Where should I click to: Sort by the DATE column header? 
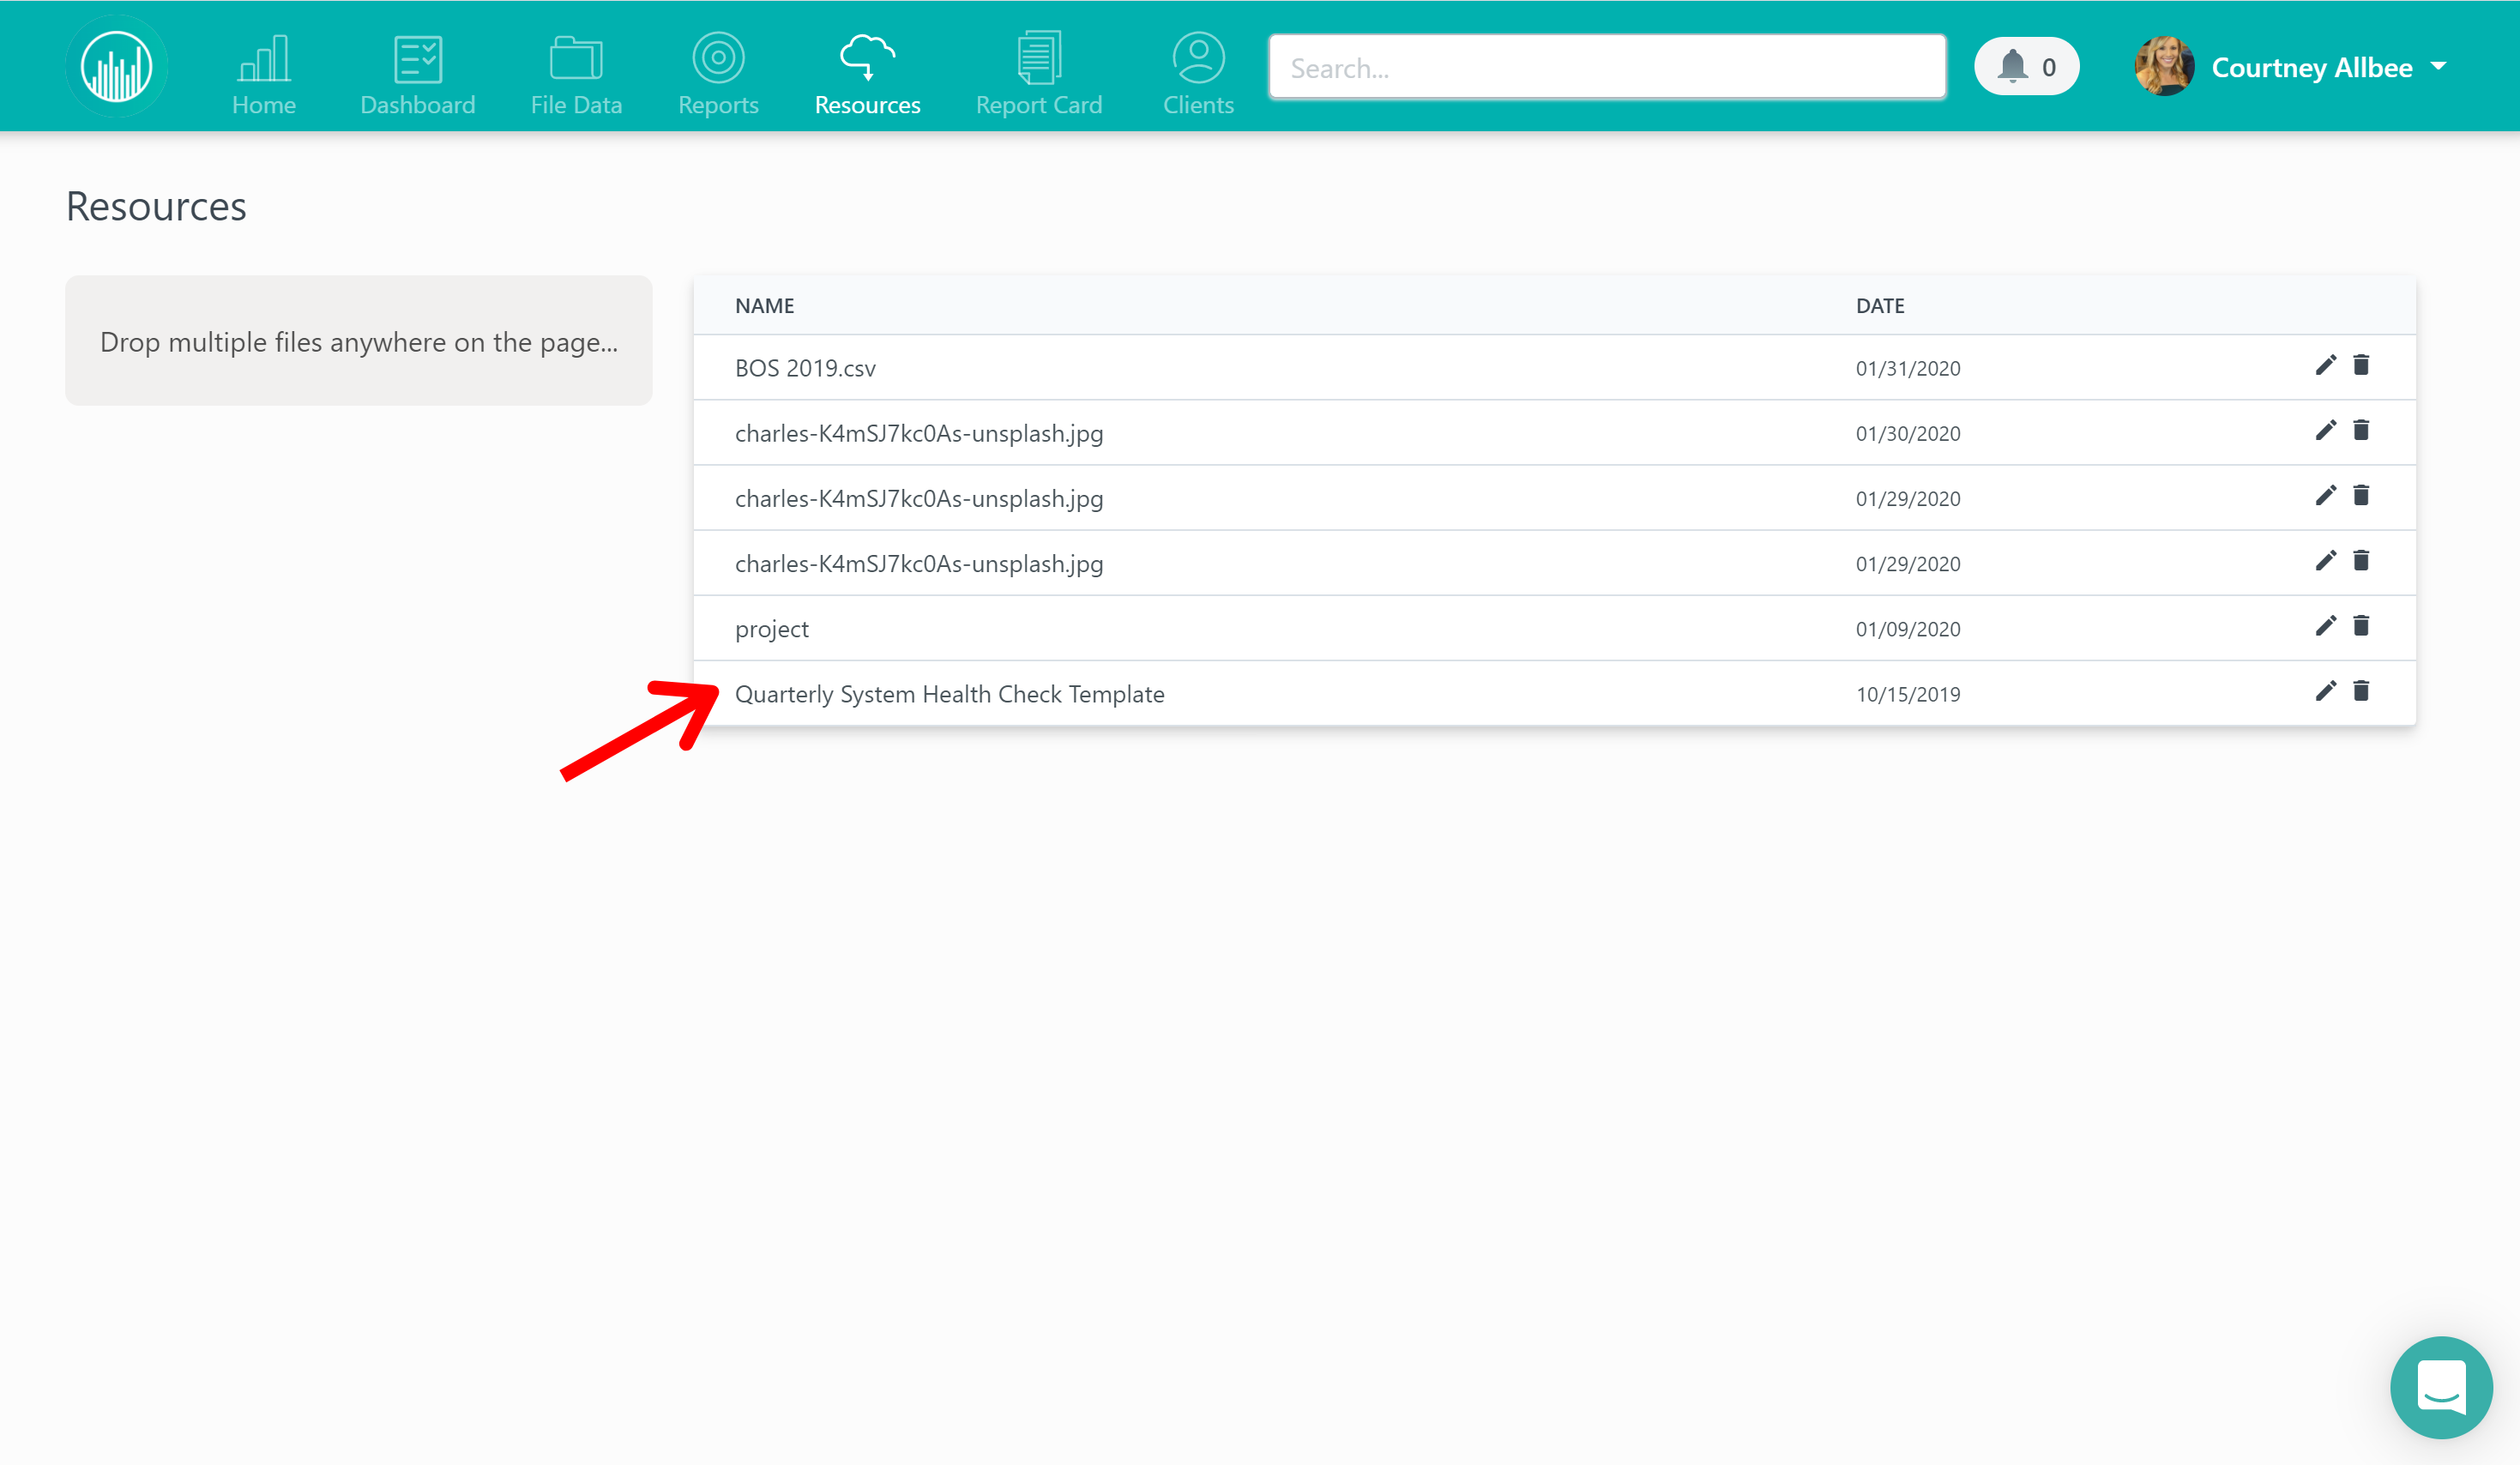click(x=1880, y=306)
